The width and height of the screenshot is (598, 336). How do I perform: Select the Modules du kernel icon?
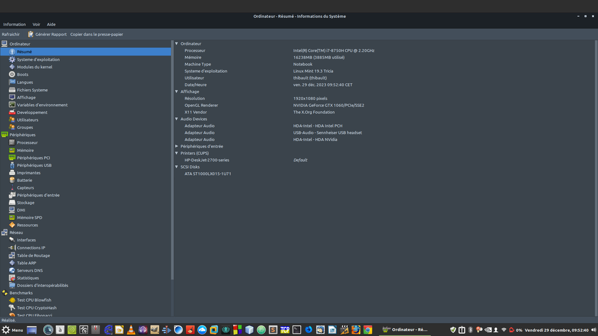tap(12, 67)
